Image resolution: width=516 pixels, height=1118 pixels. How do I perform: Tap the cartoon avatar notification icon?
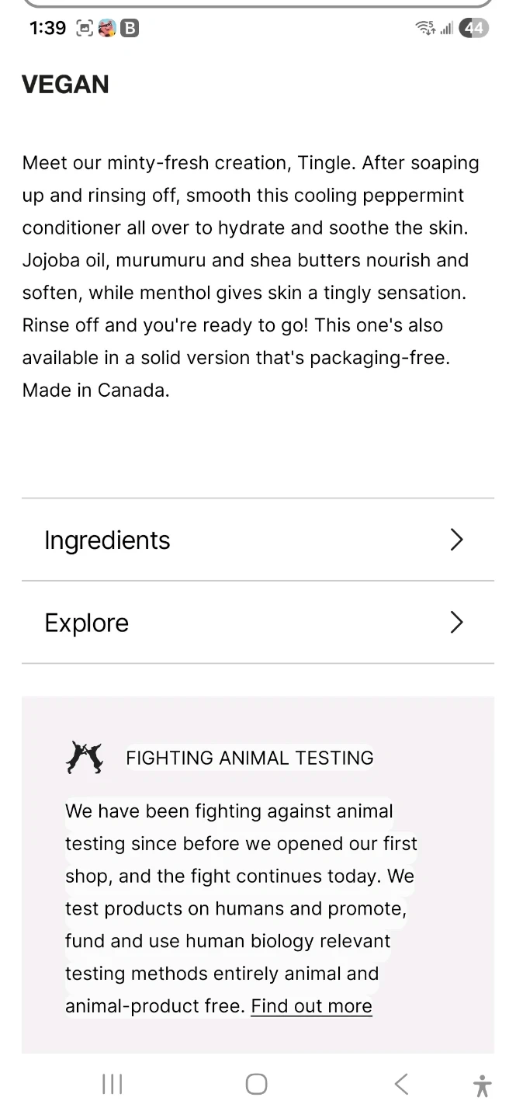107,29
